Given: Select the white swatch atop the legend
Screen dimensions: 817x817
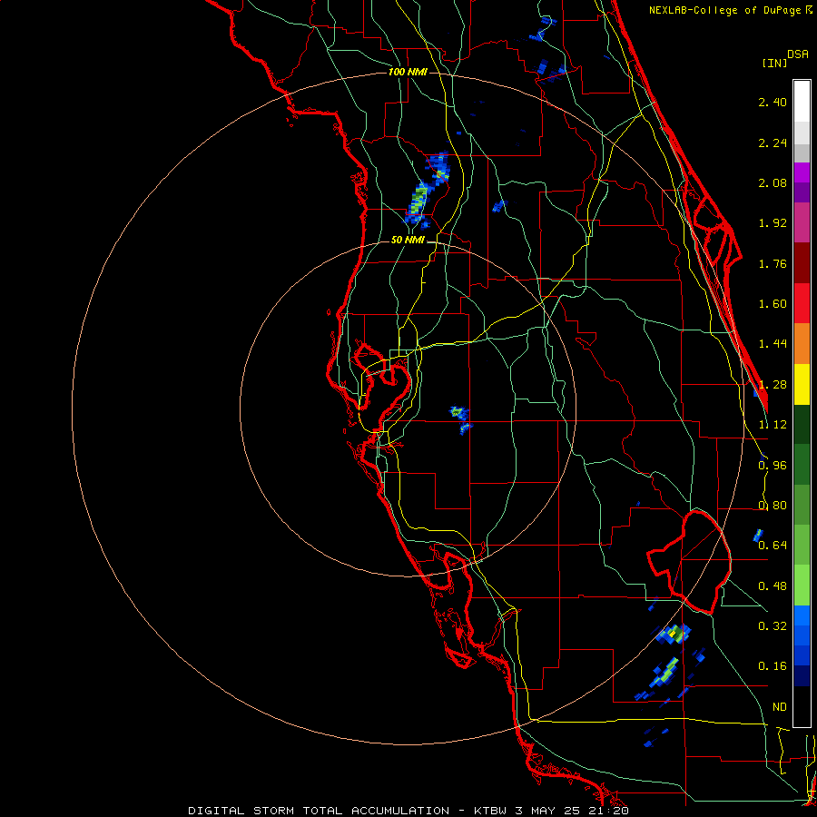Looking at the screenshot, I should coord(802,101).
